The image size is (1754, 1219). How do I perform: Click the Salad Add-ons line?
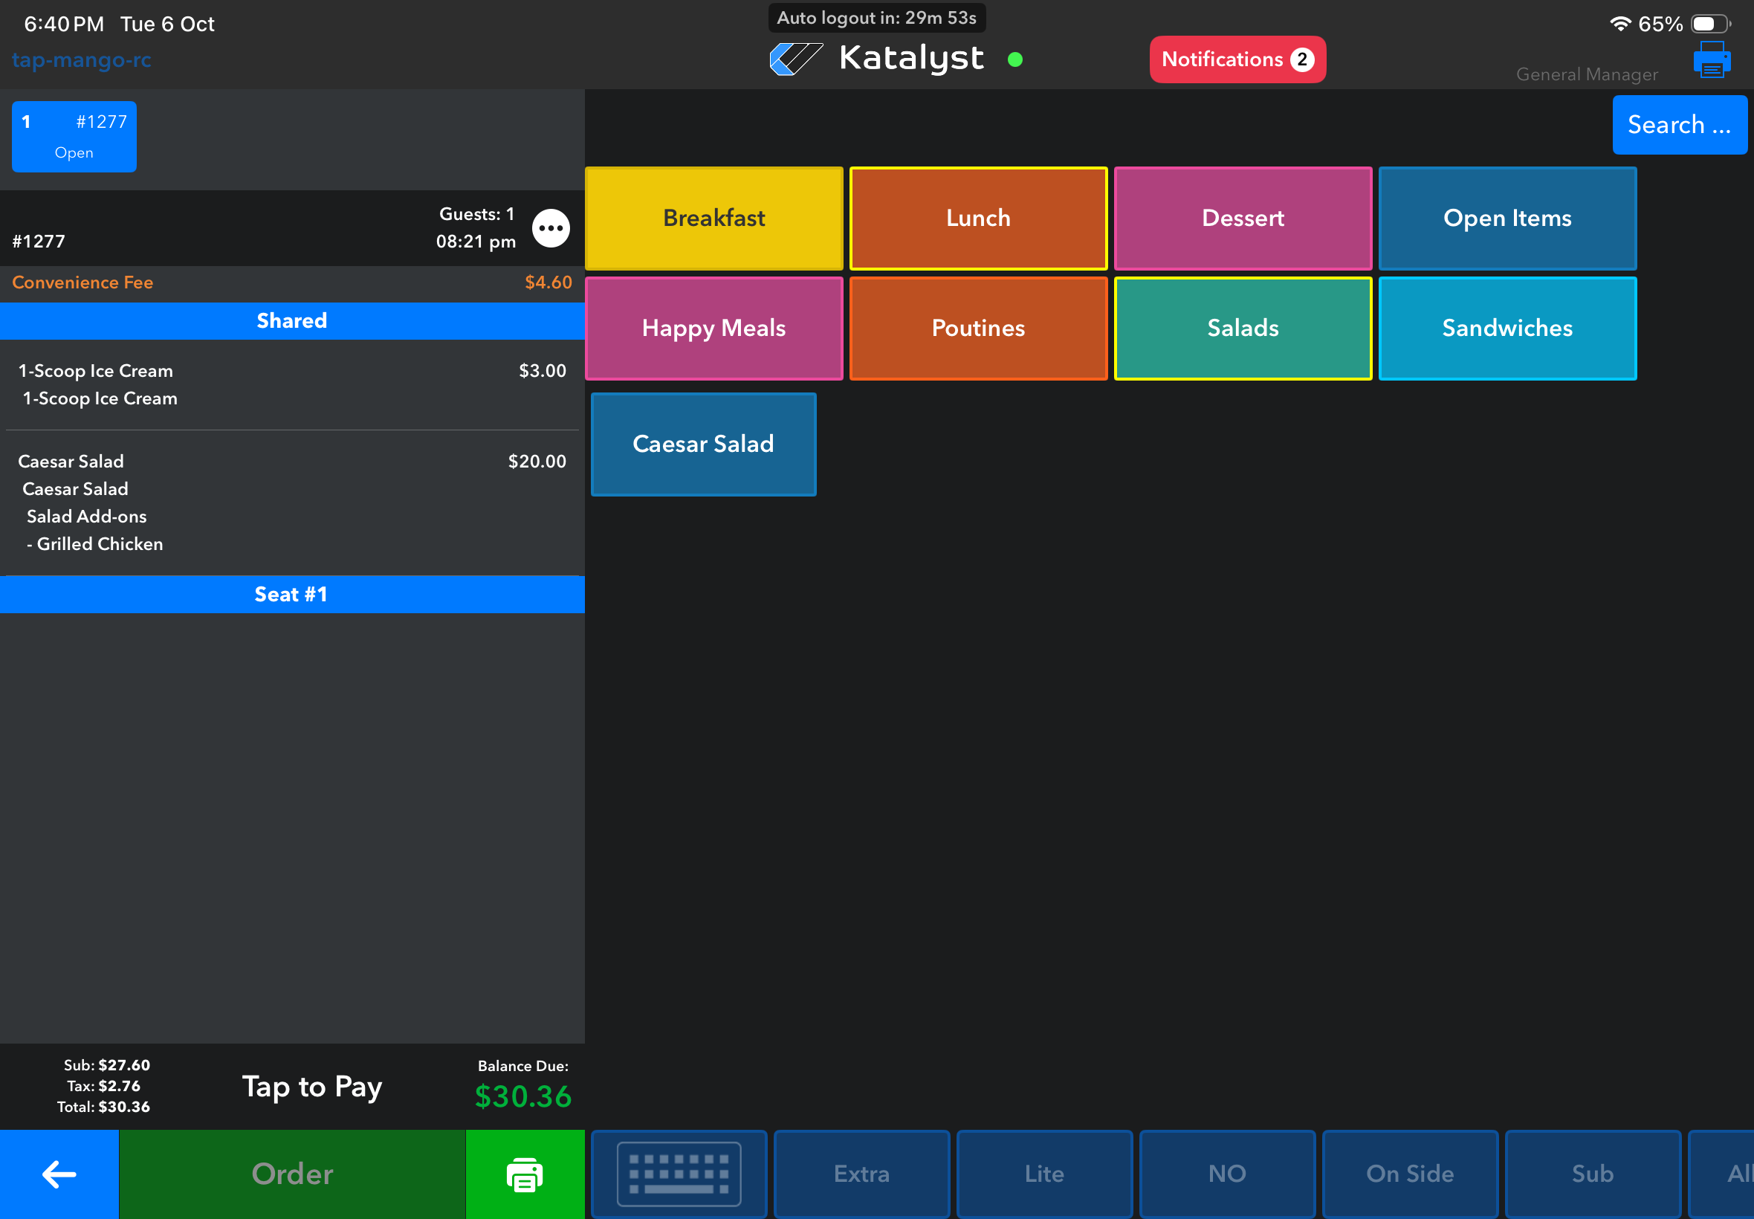tap(86, 517)
